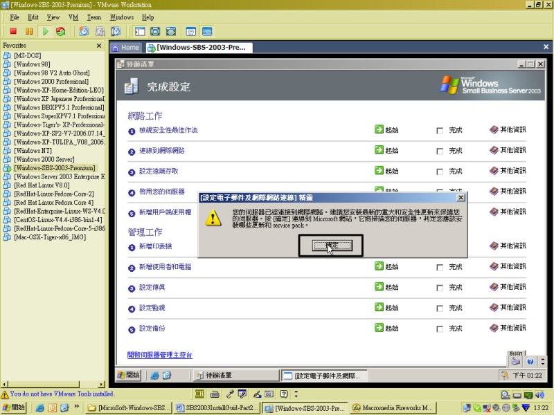Select [MS-DOS] in Favorites
This screenshot has width=554, height=415.
click(x=27, y=55)
